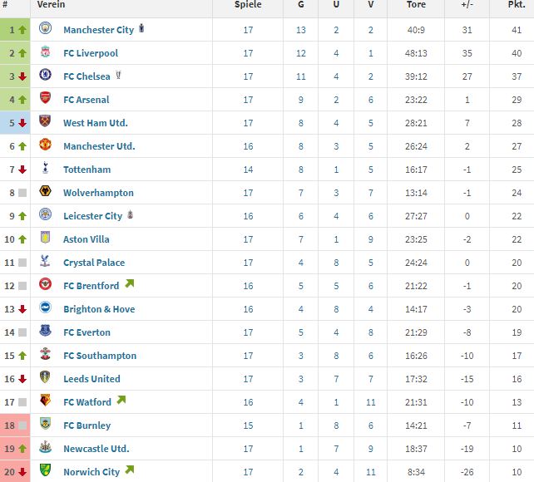Open Crystal Palace club link
This screenshot has width=534, height=482.
click(x=94, y=263)
